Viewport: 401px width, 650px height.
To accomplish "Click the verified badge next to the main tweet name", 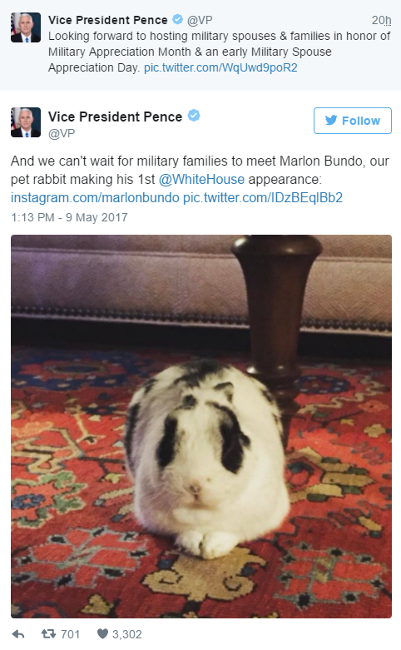I will (x=194, y=116).
